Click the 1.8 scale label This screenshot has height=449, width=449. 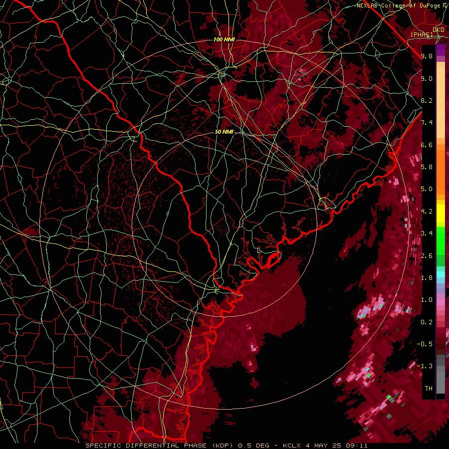[427, 278]
